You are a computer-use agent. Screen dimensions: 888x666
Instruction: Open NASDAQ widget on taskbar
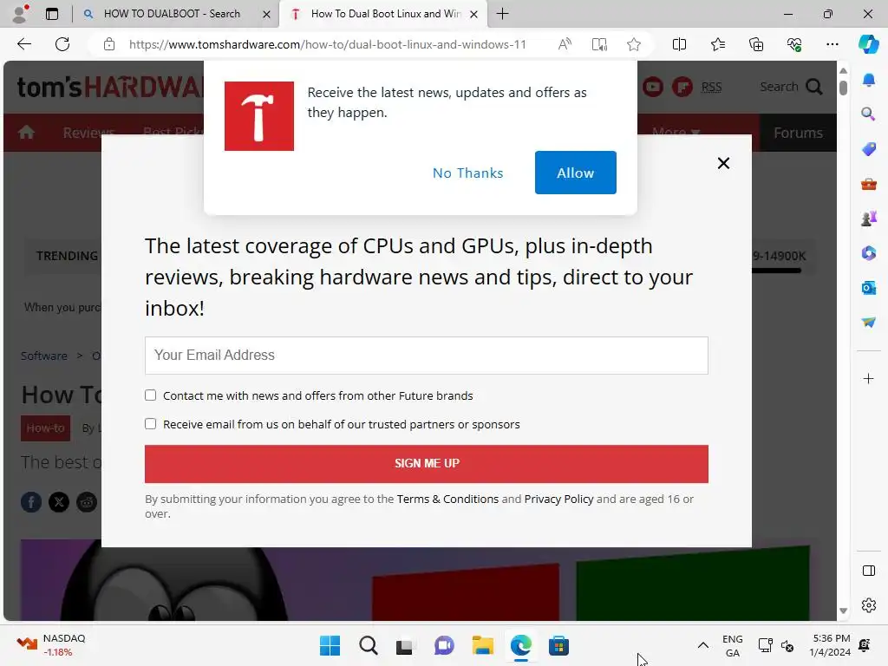click(x=51, y=645)
